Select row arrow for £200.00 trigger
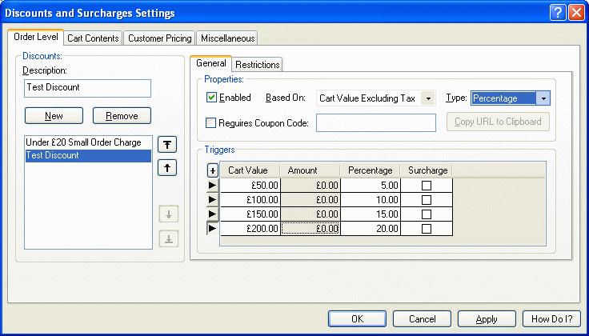 coord(212,228)
